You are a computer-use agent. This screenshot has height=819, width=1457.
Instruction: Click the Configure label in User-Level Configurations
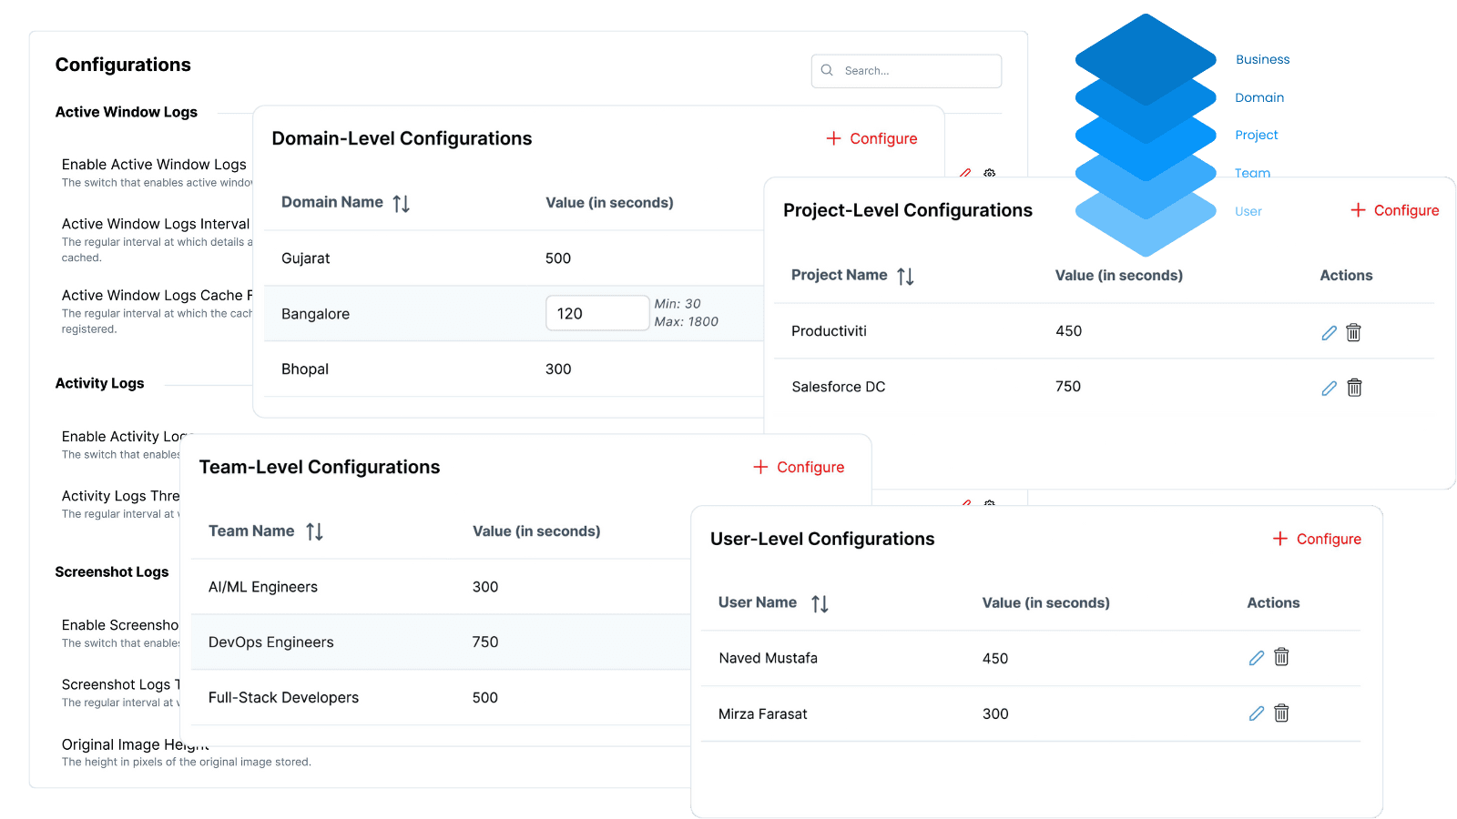[1329, 539]
